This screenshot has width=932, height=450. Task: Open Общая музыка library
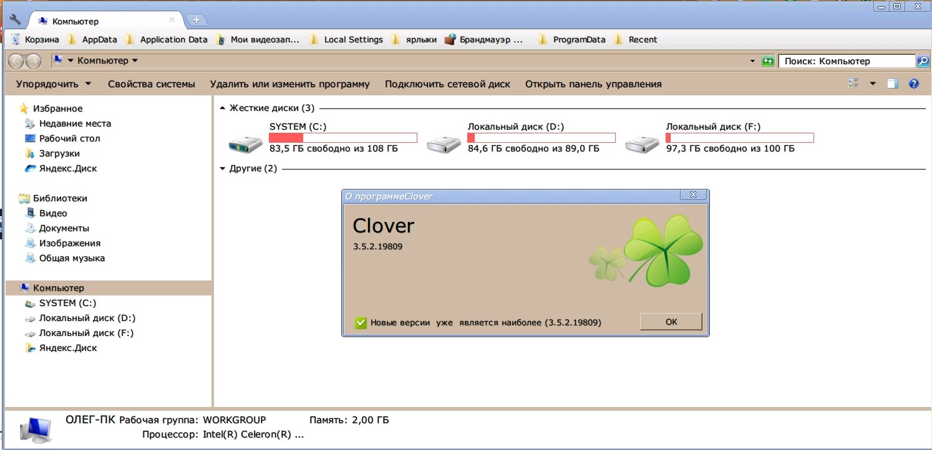(x=72, y=258)
